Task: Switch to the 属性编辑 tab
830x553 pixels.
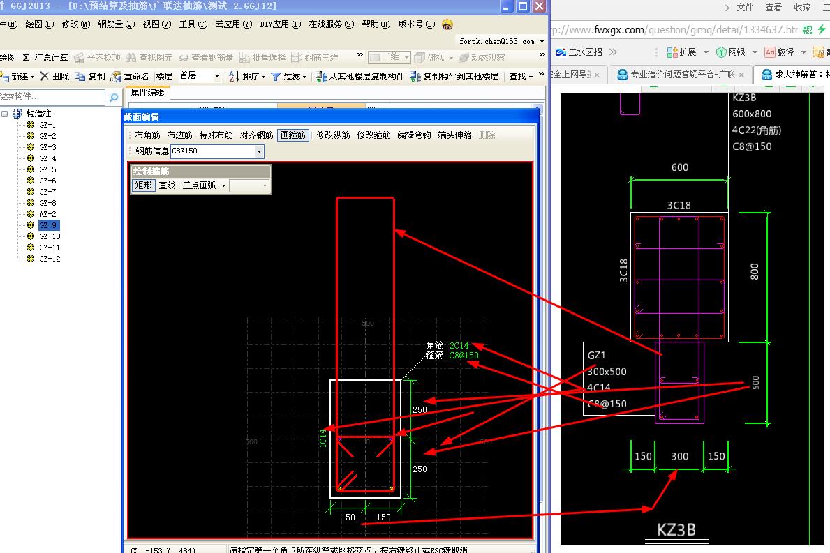Action: tap(148, 93)
